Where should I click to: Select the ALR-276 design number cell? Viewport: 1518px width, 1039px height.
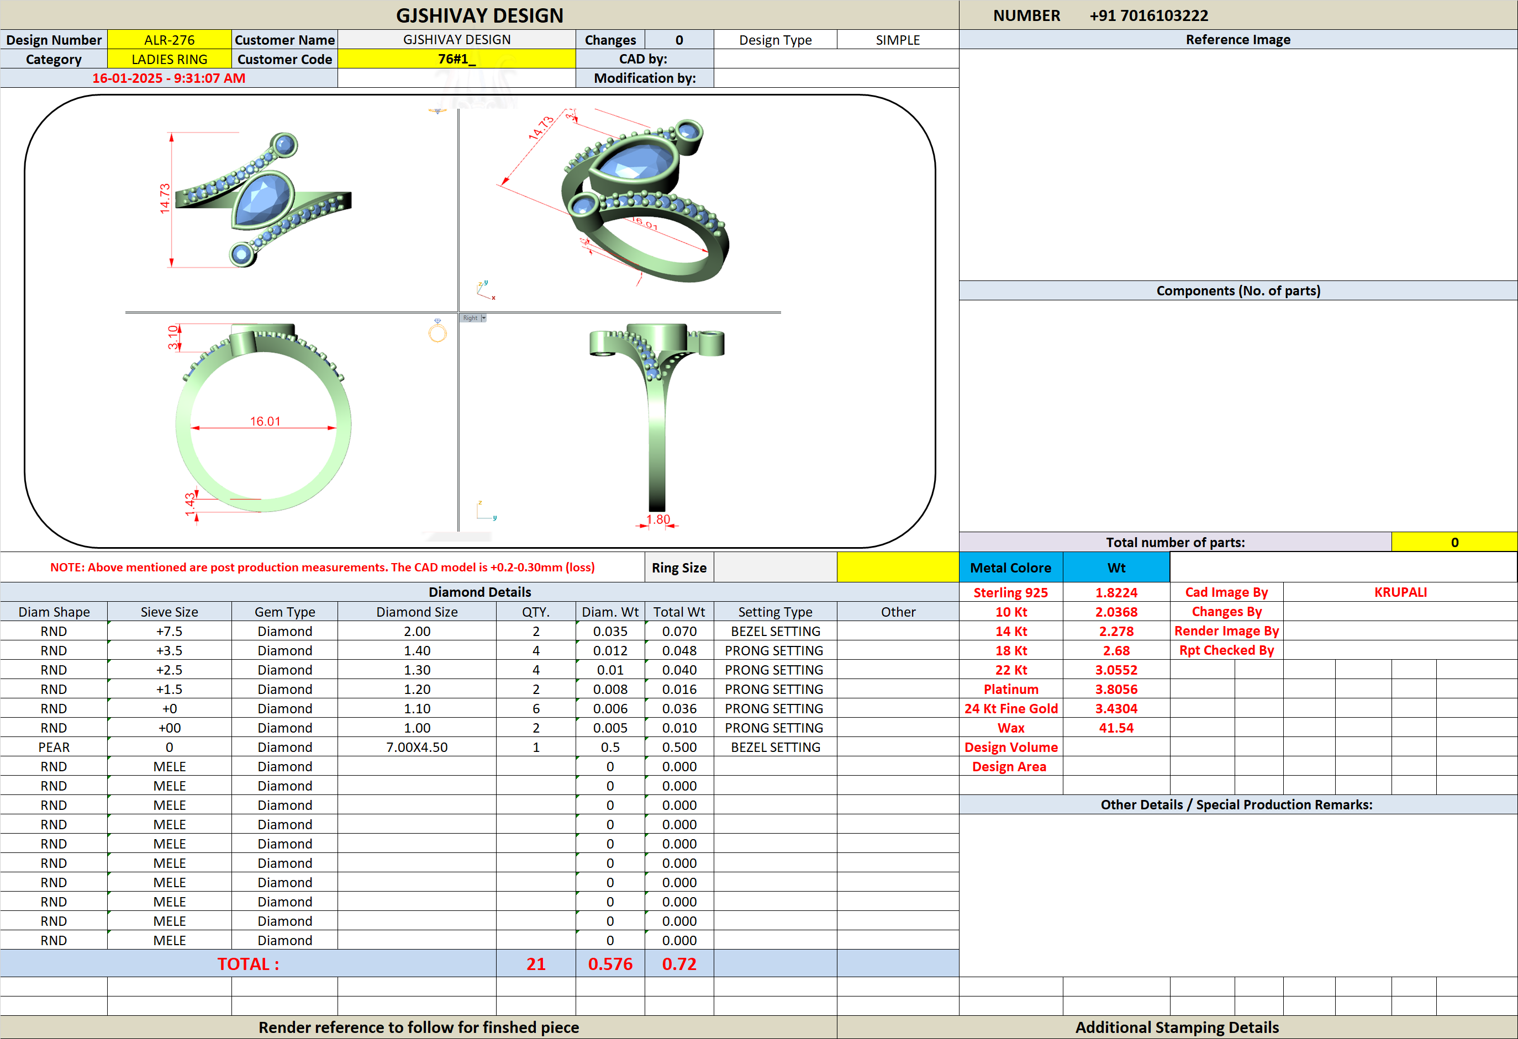(x=169, y=40)
